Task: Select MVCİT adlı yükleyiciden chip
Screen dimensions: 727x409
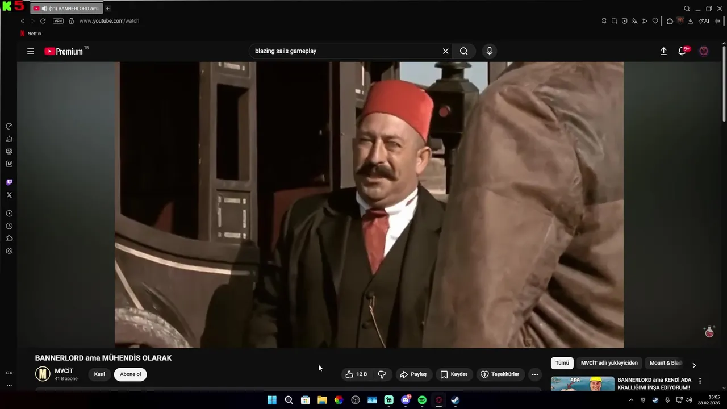Action: 609,363
